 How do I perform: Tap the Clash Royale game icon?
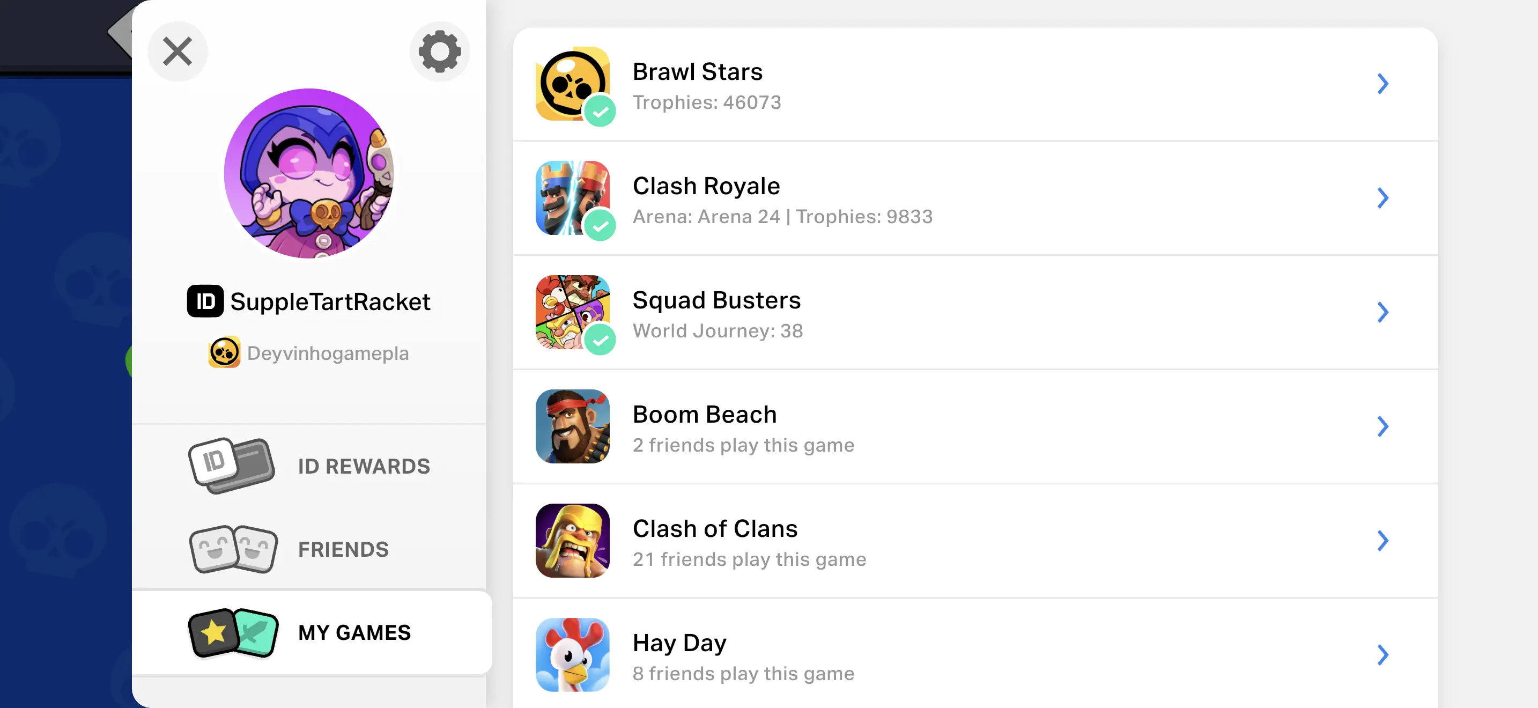click(573, 197)
